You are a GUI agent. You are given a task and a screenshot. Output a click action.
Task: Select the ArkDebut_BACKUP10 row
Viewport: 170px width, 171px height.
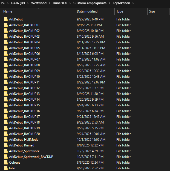point(24,77)
